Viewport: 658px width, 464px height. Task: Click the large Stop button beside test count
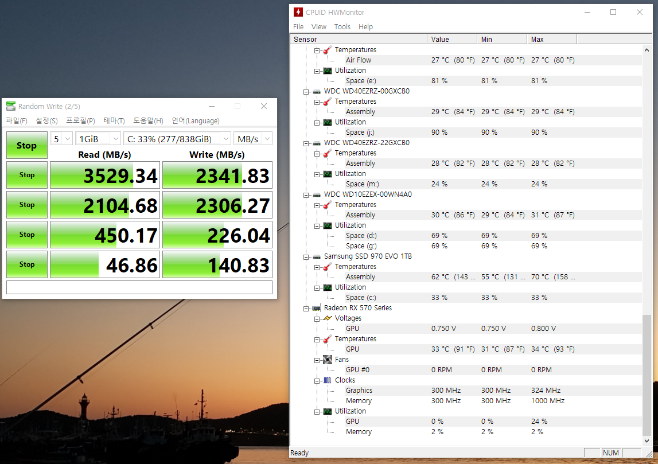[x=27, y=145]
